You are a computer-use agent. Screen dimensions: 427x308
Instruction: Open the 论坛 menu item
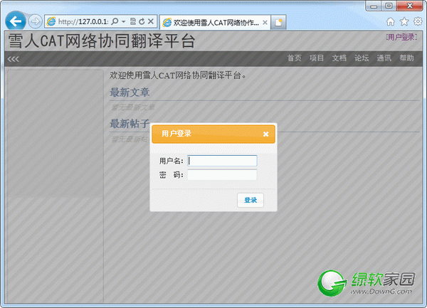(x=362, y=58)
